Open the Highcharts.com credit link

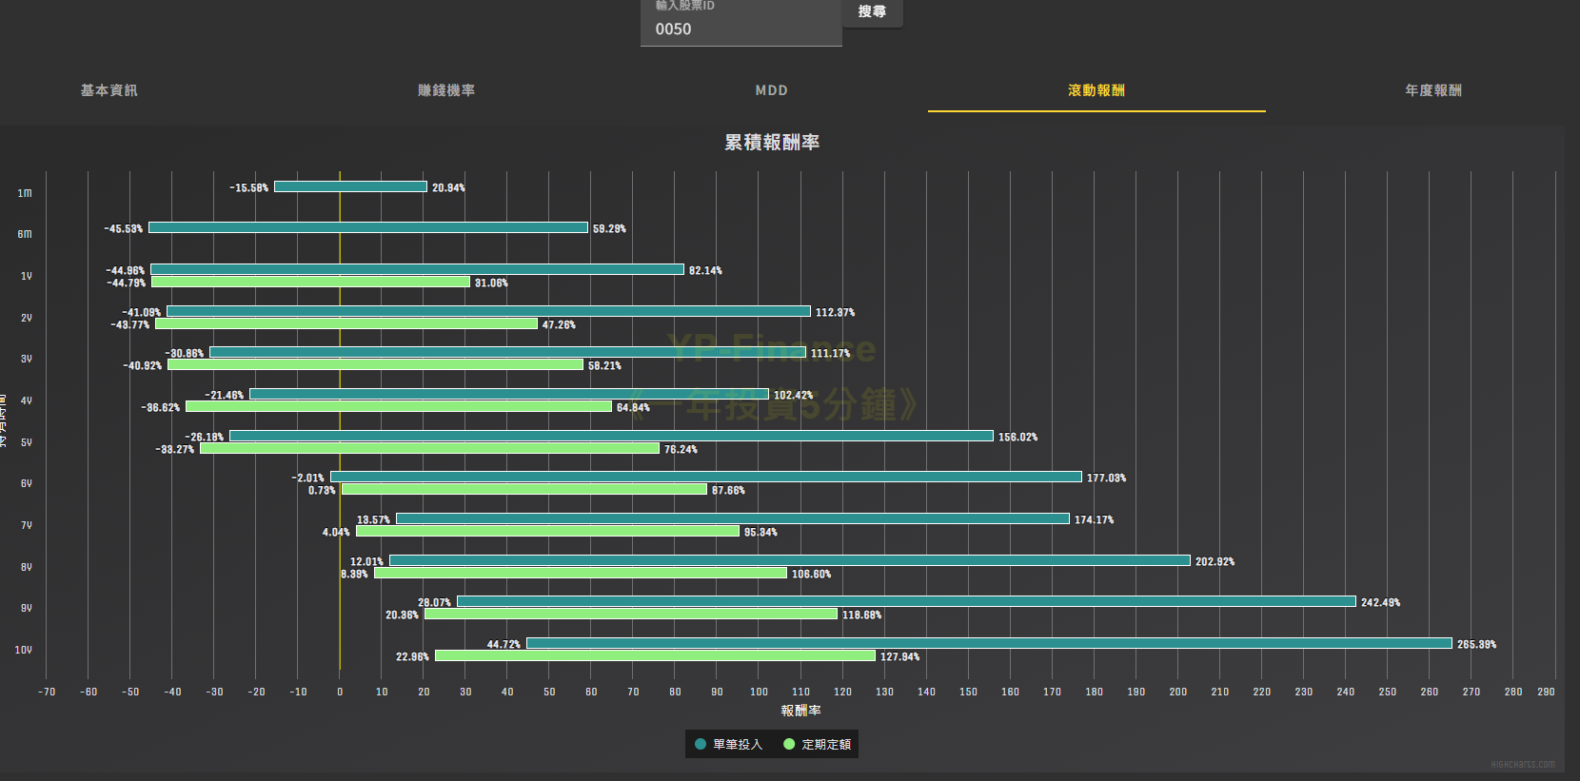point(1523,764)
